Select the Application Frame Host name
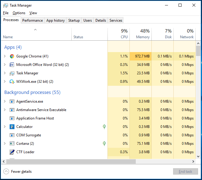Screen dimensions: 202x180 coord(35,118)
